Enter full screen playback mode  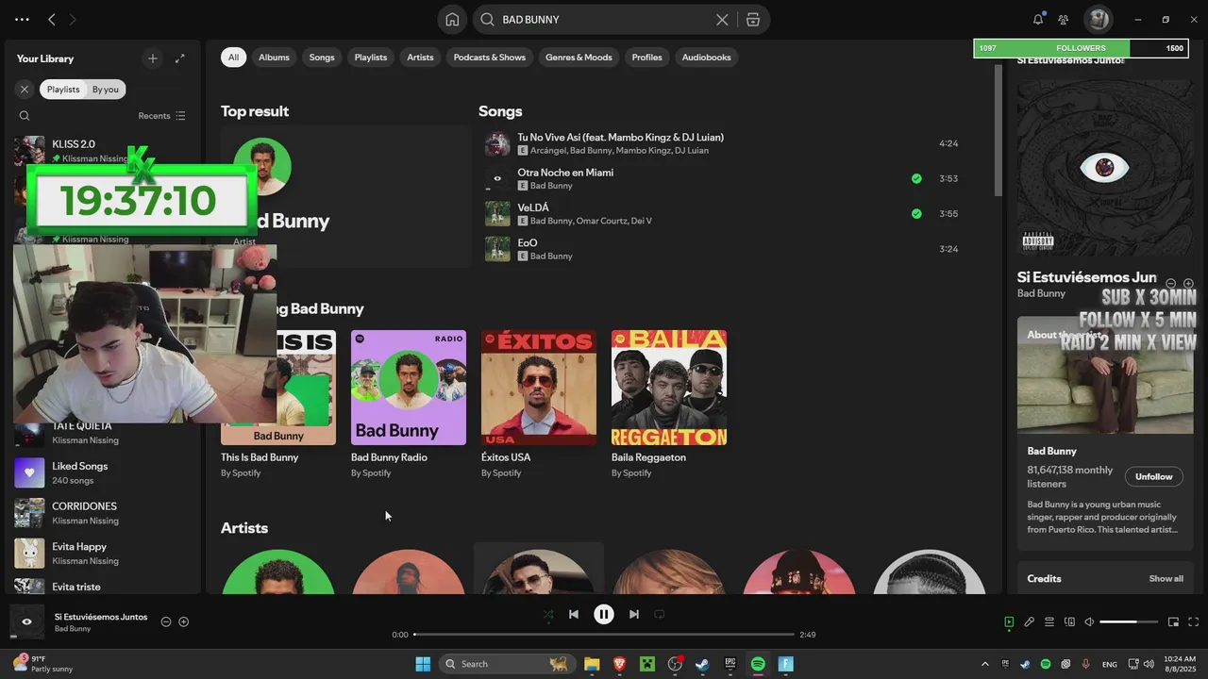(x=1194, y=622)
